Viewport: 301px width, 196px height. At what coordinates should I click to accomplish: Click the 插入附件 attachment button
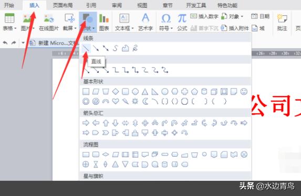pyautogui.click(x=235, y=28)
